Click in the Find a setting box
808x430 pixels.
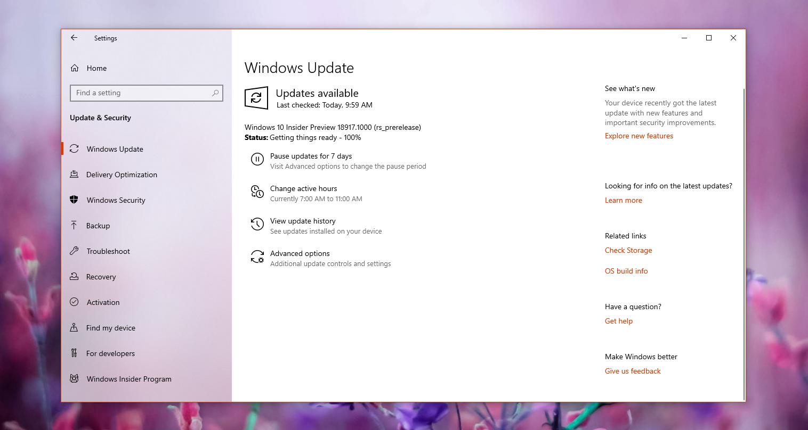(x=147, y=93)
